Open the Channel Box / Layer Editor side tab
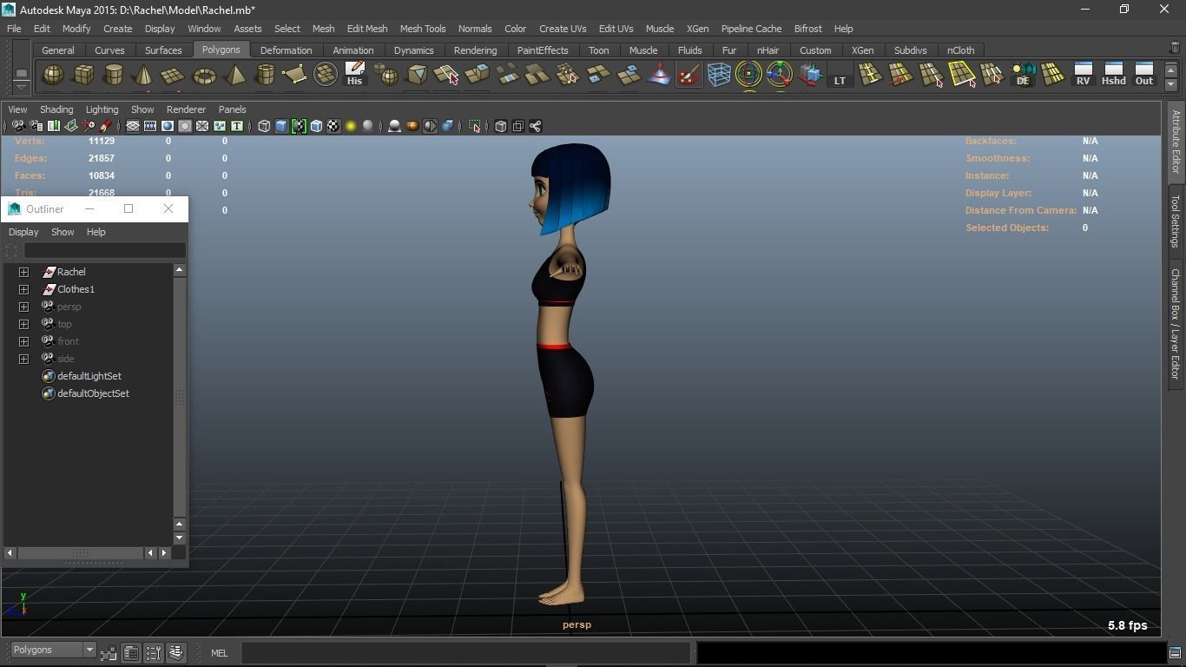Image resolution: width=1186 pixels, height=667 pixels. coord(1176,324)
